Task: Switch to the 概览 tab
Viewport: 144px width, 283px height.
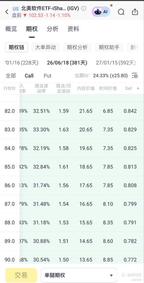Action: tap(11, 29)
